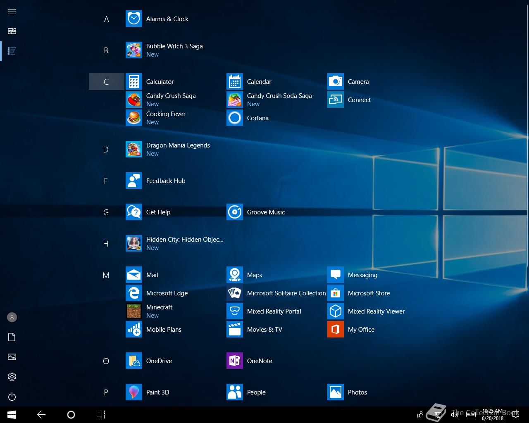Viewport: 529px width, 423px height.
Task: Switch to pinned tiles view
Action: point(12,31)
